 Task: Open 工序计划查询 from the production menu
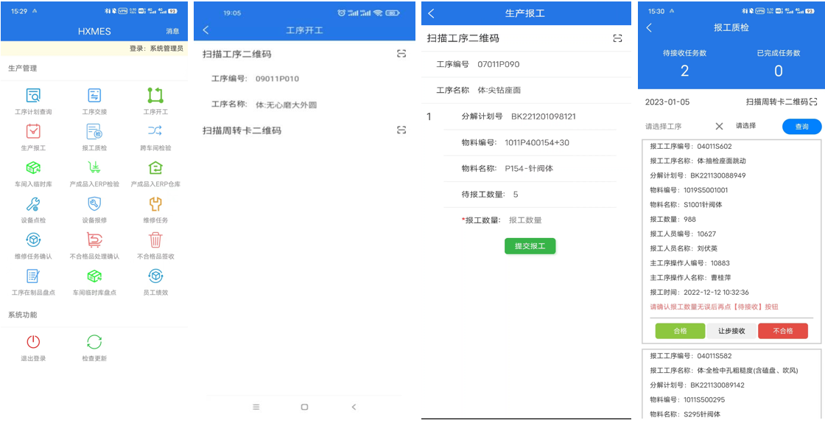(33, 96)
